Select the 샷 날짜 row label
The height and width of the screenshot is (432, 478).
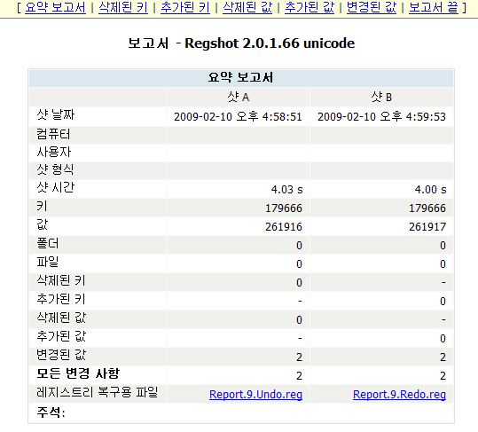pyautogui.click(x=56, y=115)
